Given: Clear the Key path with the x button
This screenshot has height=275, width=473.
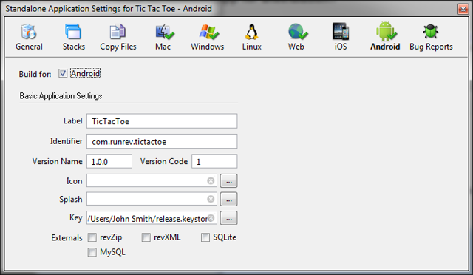Looking at the screenshot, I should click(211, 217).
